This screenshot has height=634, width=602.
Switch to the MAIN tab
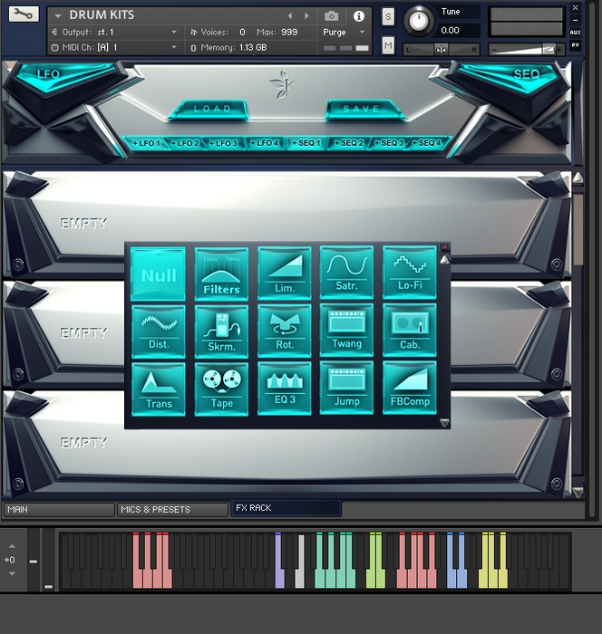point(58,509)
